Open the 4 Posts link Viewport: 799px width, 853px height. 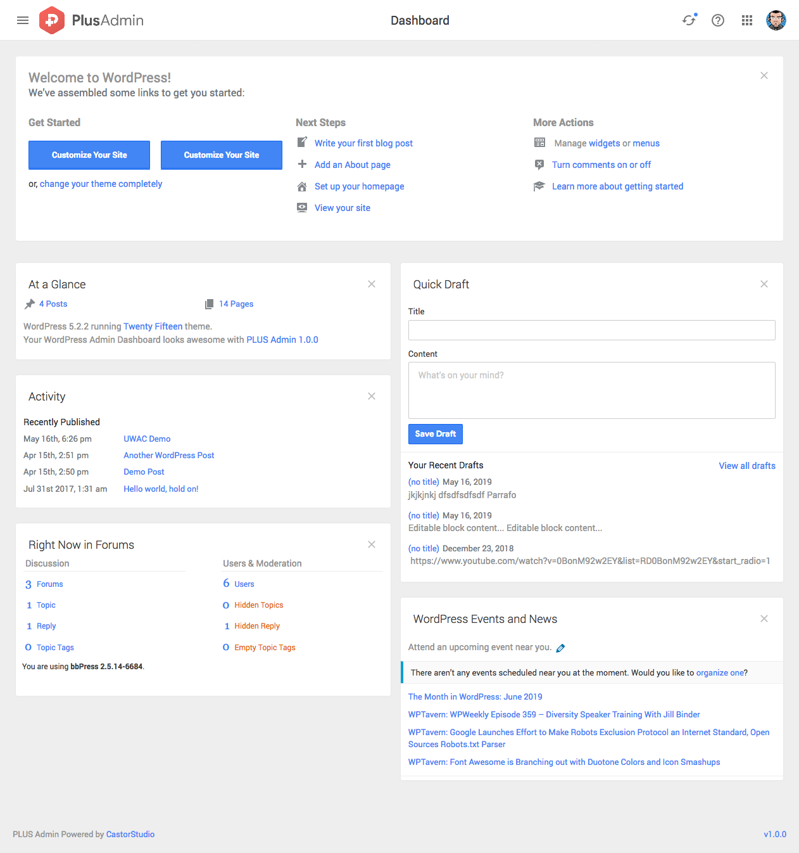53,304
